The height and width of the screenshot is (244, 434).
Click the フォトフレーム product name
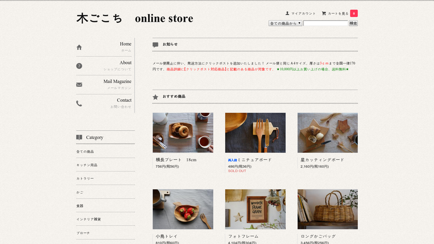pos(243,236)
